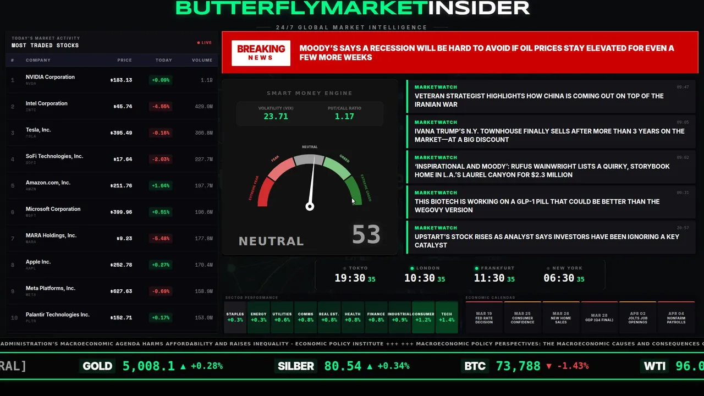Click the ButterflyMarketInsider site title
The image size is (704, 396).
(x=353, y=8)
